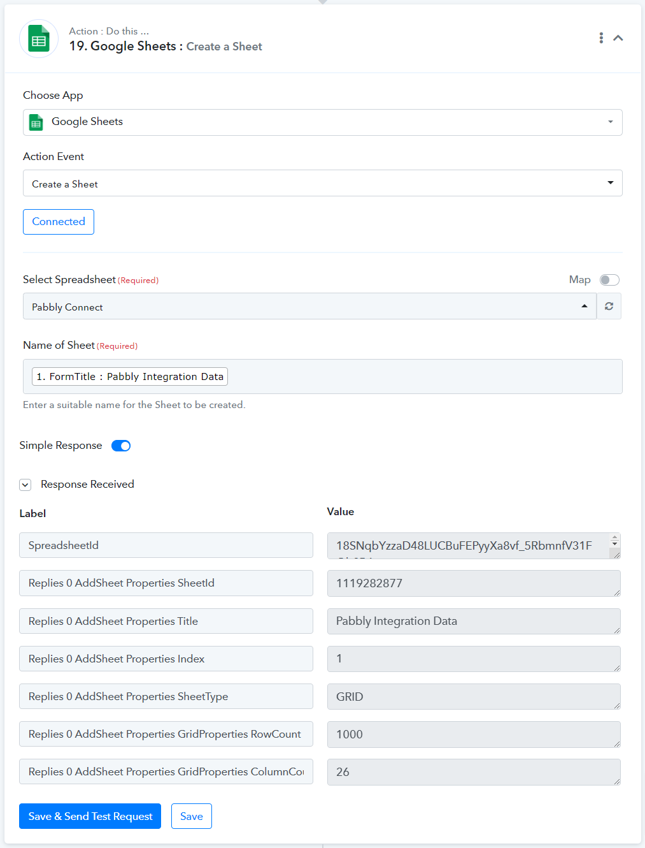Screen dimensions: 645x848
Task: Click the SpreadsheetId value scroll stepper
Action: [x=614, y=540]
